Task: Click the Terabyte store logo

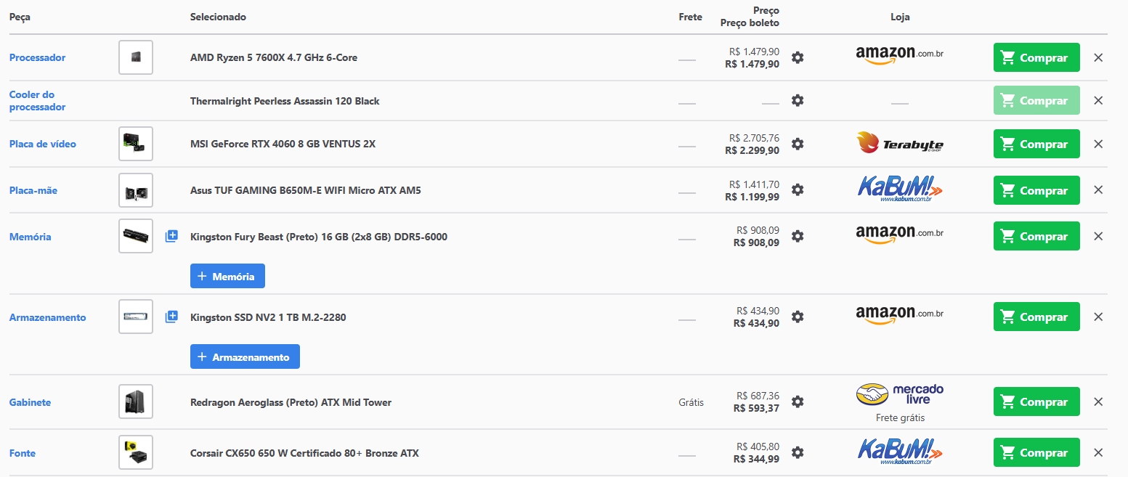Action: pyautogui.click(x=900, y=143)
